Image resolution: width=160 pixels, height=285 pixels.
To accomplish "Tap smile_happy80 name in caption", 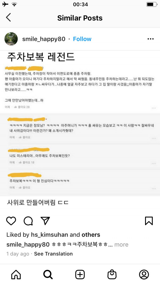I will point(28,244).
